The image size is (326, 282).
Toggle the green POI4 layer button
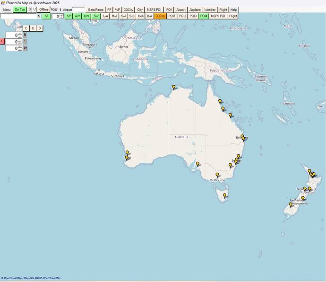coord(204,16)
